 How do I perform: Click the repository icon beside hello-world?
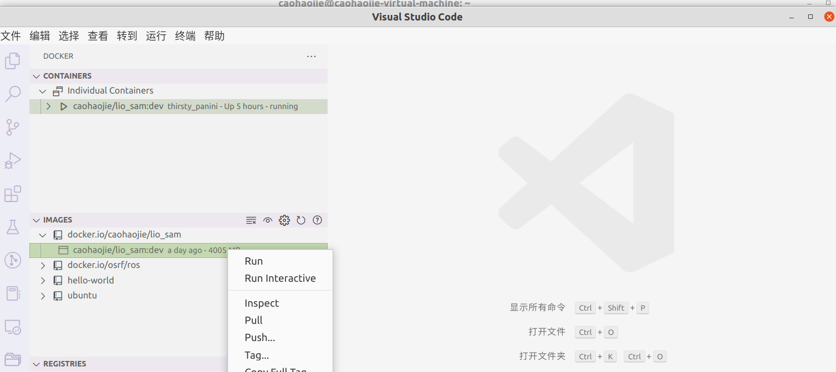point(58,281)
